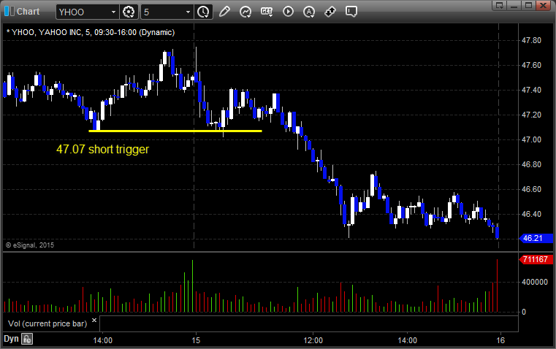This screenshot has width=556, height=349.
Task: Close the Vol study panel
Action: click(x=94, y=321)
